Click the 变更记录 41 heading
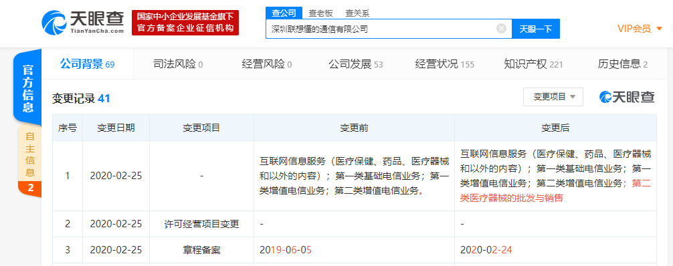This screenshot has width=673, height=266. tap(81, 99)
